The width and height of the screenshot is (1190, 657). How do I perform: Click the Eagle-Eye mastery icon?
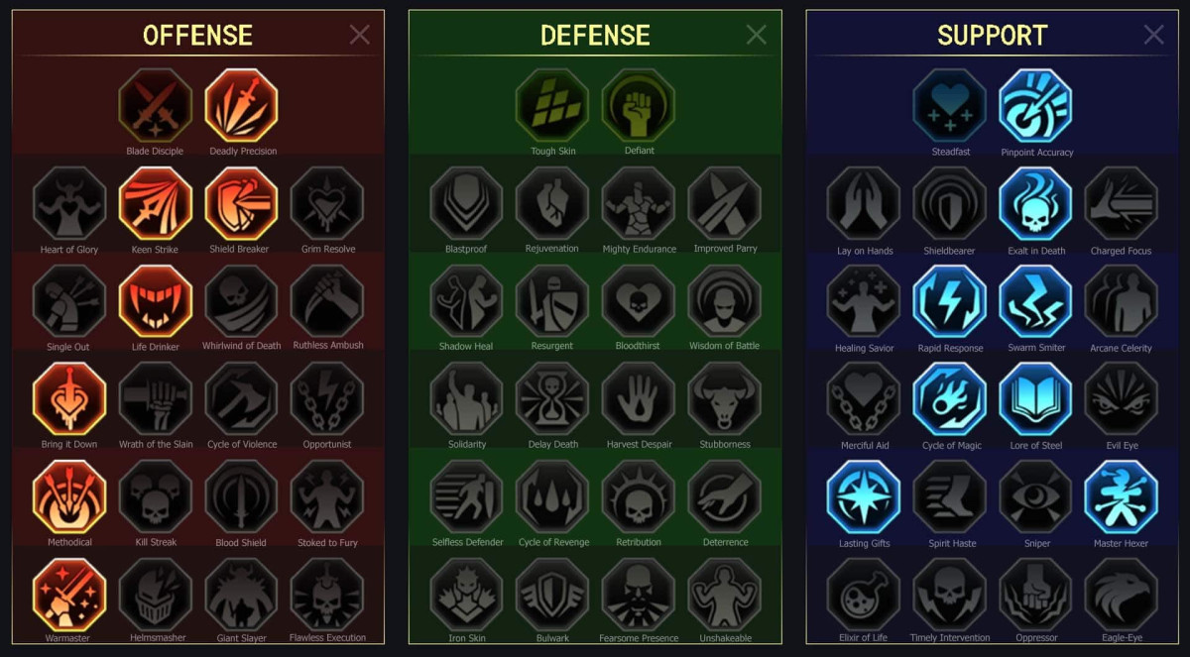pyautogui.click(x=1122, y=595)
